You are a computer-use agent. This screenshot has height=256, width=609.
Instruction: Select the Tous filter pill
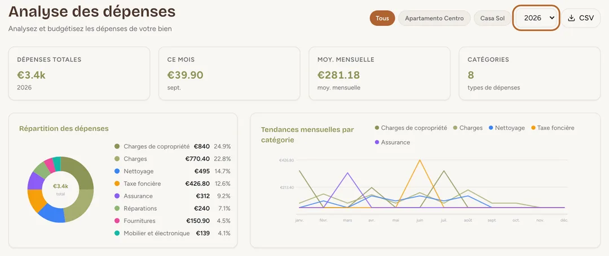tap(382, 18)
